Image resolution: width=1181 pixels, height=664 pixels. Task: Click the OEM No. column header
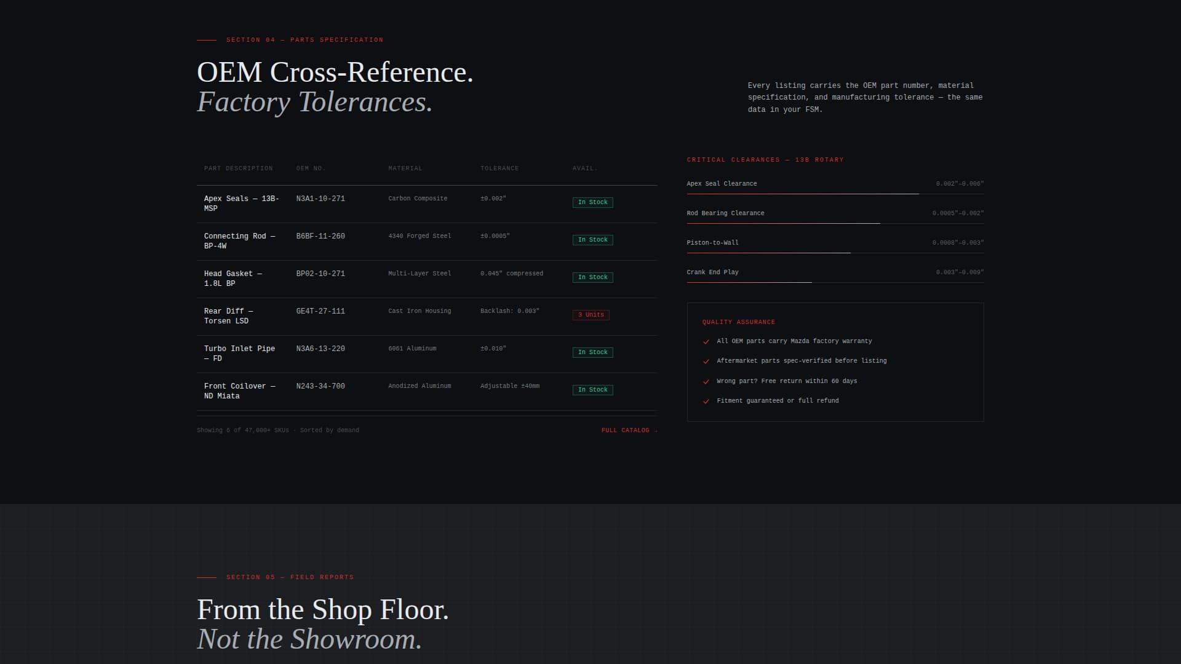click(x=311, y=168)
